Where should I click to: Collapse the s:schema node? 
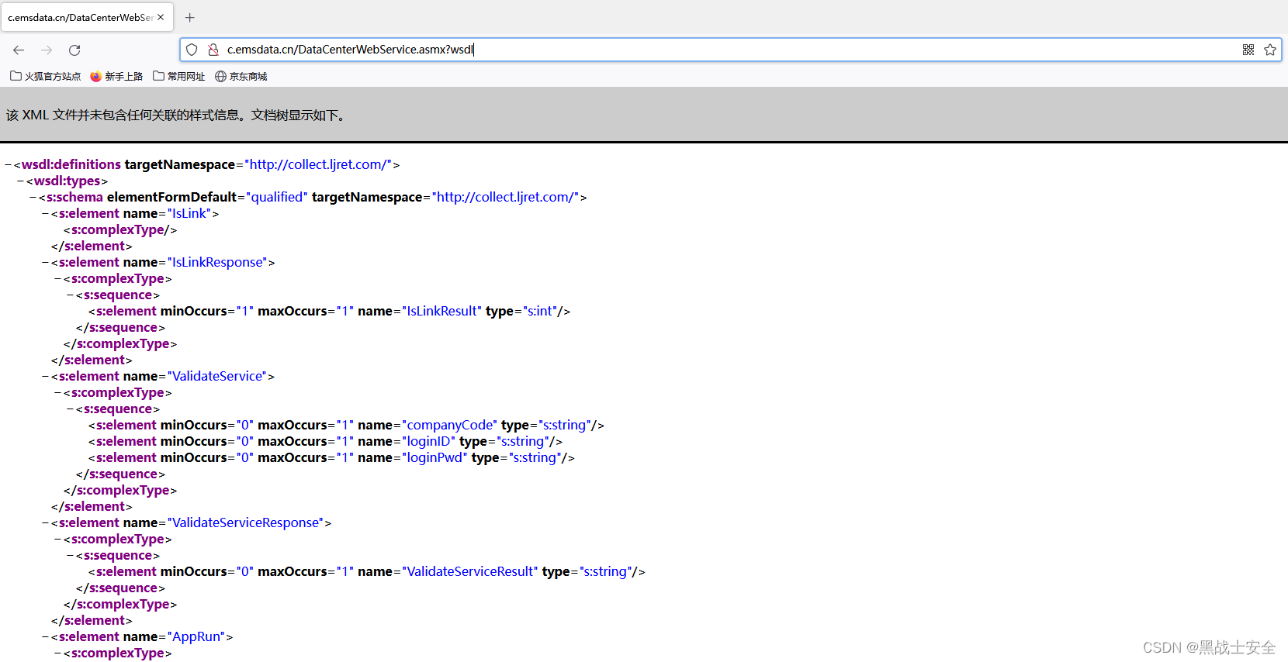tap(33, 197)
